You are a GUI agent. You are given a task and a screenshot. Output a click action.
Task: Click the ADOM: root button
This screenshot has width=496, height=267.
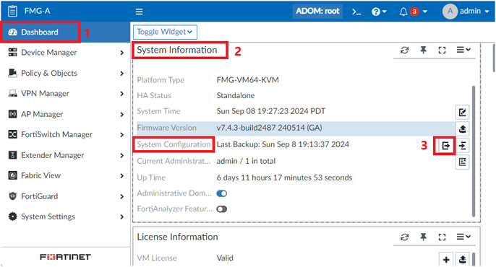pos(317,12)
